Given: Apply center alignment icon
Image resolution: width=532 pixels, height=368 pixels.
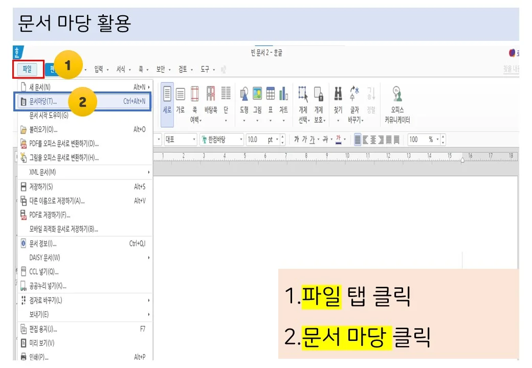Looking at the screenshot, I should [x=373, y=140].
